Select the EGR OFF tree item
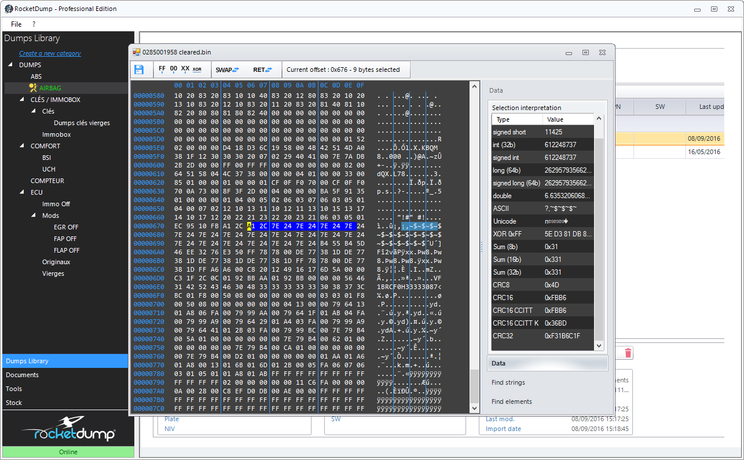This screenshot has height=460, width=744. 65,227
